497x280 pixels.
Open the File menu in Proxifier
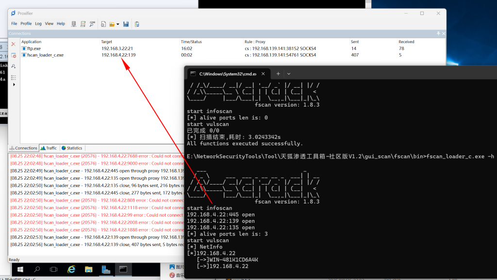click(14, 23)
